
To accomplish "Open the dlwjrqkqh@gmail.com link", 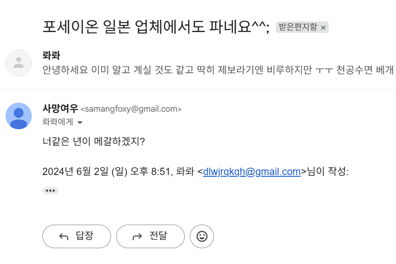I will pyautogui.click(x=252, y=172).
